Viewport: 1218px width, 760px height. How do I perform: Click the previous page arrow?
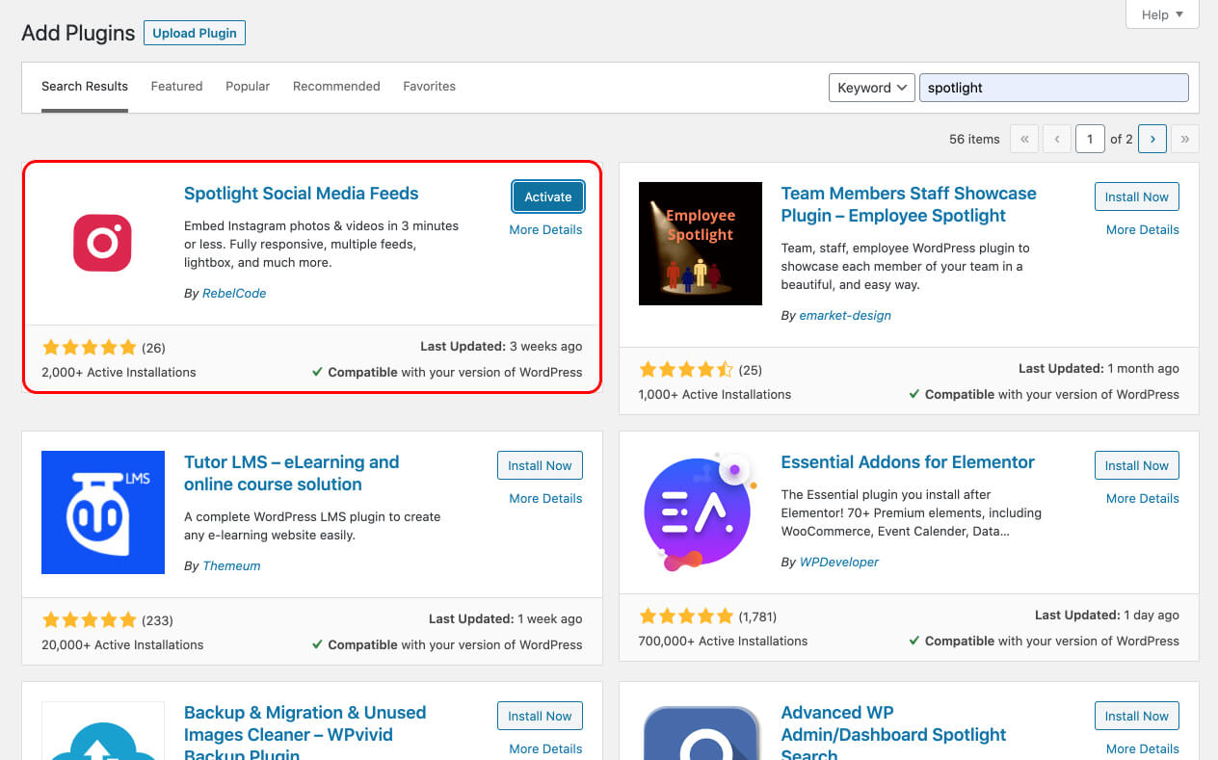[x=1057, y=139]
